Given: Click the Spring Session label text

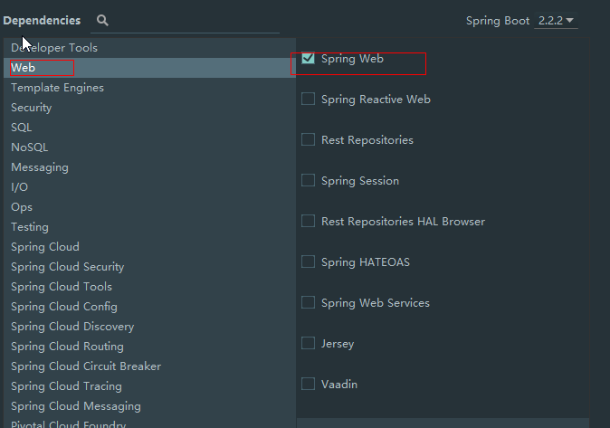Looking at the screenshot, I should point(360,181).
